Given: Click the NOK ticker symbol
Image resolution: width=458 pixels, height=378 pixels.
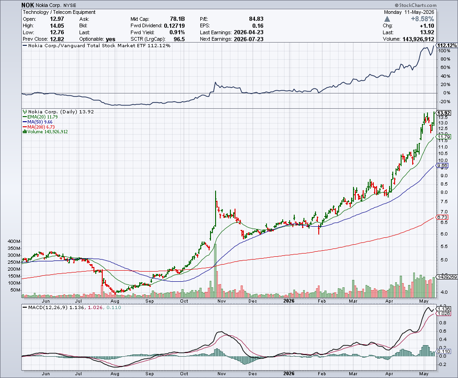Looking at the screenshot, I should tap(28, 5).
